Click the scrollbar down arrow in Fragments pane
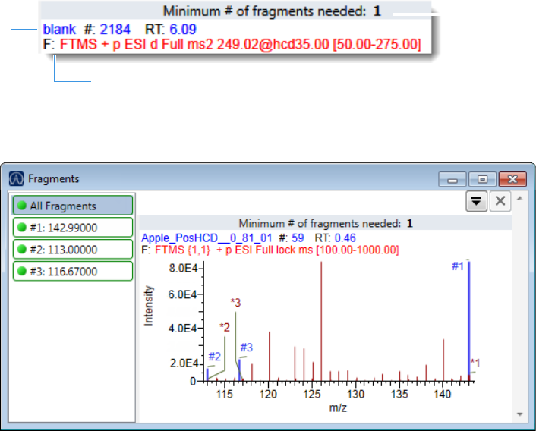 click(x=520, y=414)
